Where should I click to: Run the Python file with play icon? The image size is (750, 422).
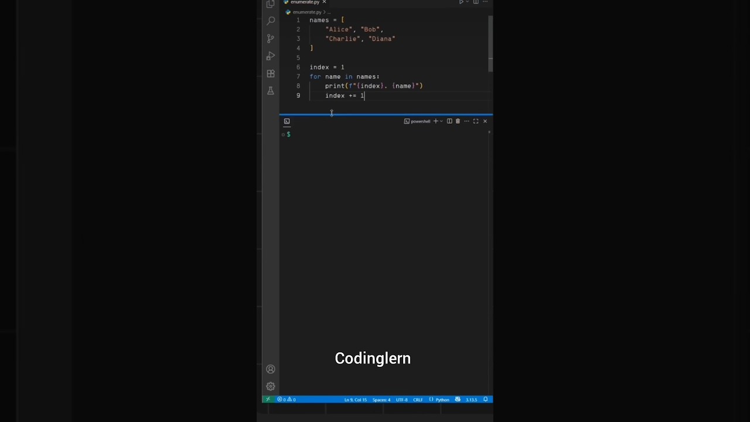(x=461, y=2)
